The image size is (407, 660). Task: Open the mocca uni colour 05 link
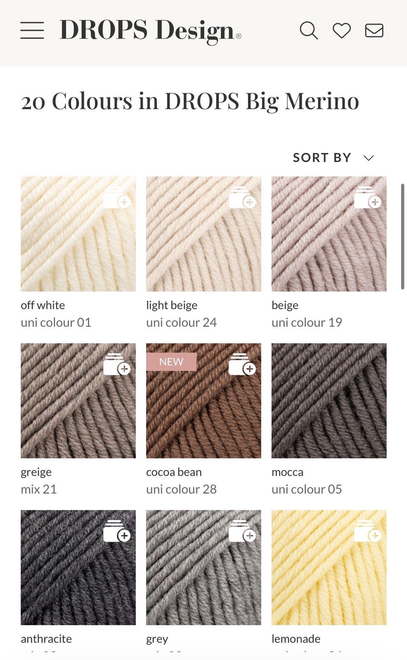click(x=307, y=481)
